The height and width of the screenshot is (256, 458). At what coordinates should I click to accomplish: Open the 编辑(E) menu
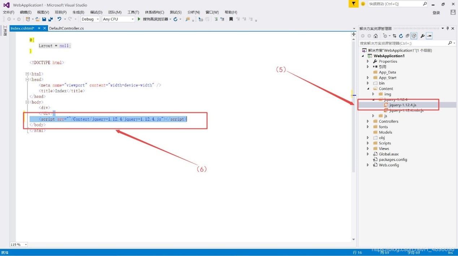26,12
